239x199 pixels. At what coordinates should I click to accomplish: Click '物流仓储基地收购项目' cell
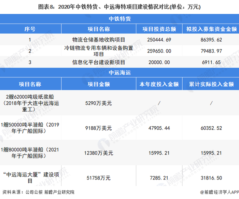99,40
